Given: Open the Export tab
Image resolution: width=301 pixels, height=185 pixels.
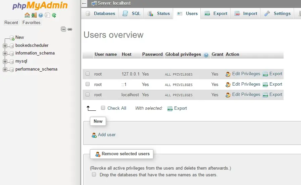Looking at the screenshot, I should (216, 14).
